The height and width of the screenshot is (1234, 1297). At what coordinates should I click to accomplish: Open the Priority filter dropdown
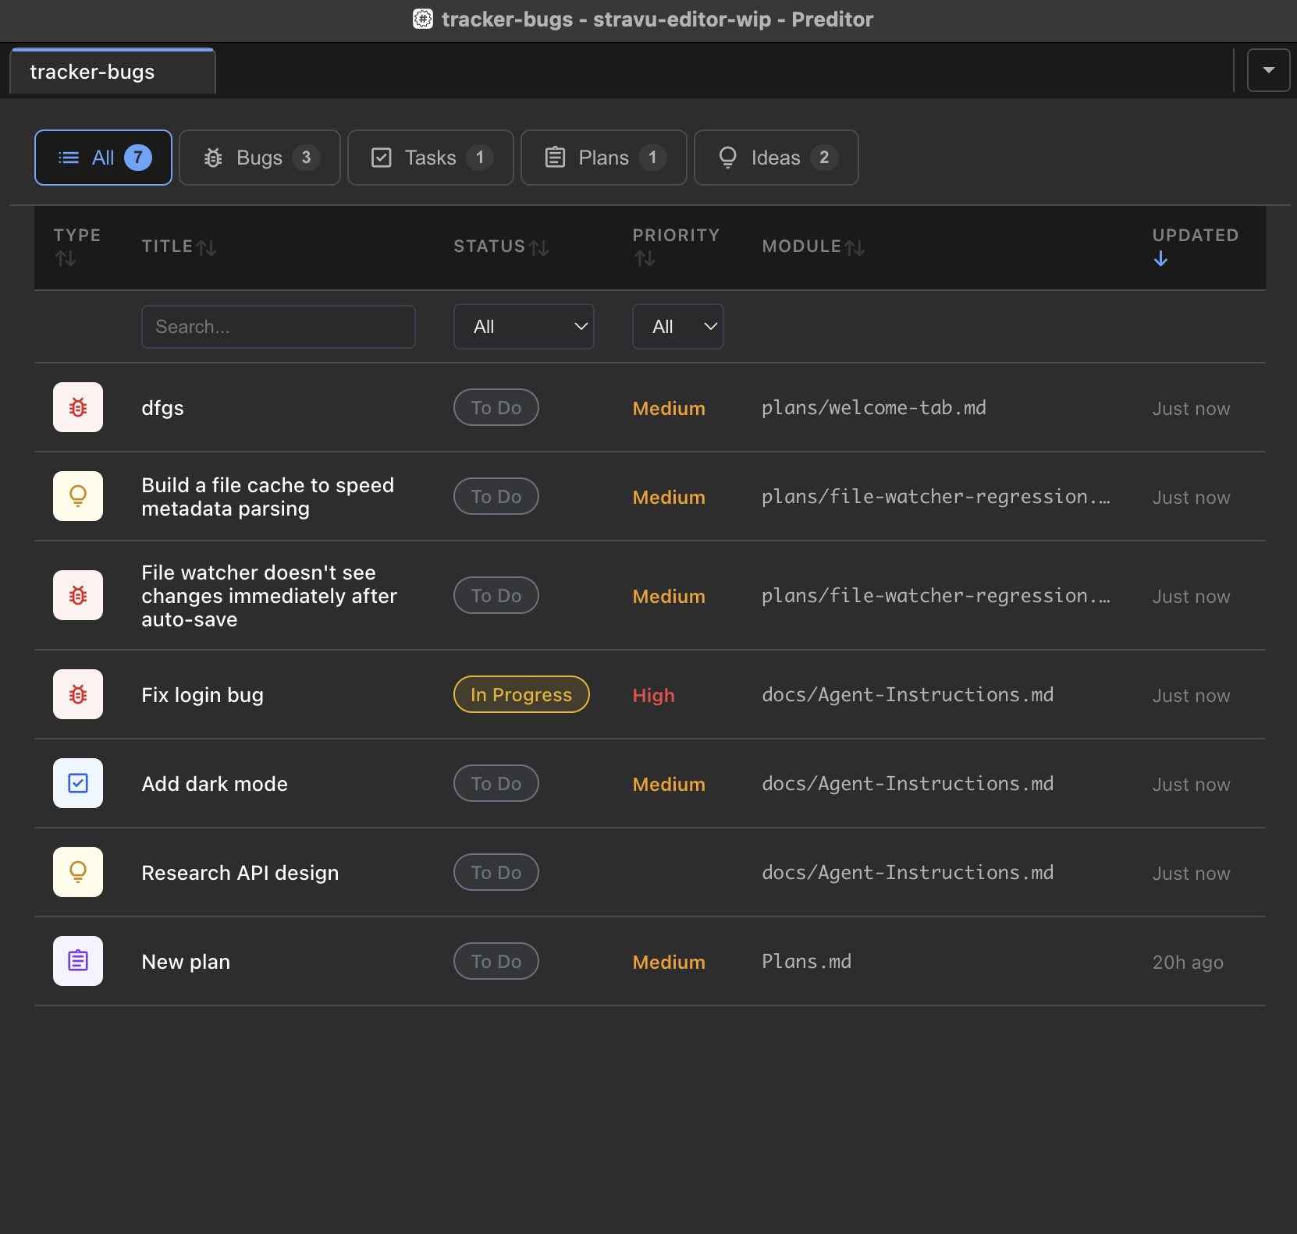coord(677,327)
